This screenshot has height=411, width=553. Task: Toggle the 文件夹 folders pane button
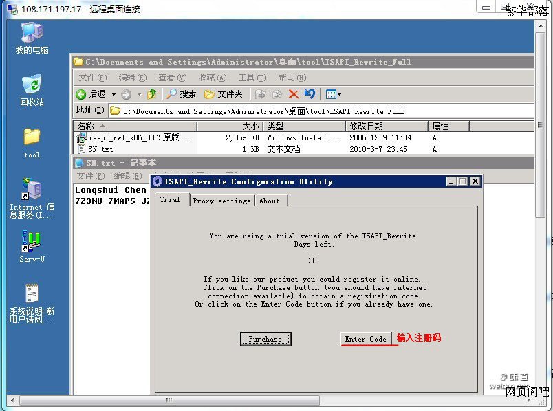[x=224, y=94]
